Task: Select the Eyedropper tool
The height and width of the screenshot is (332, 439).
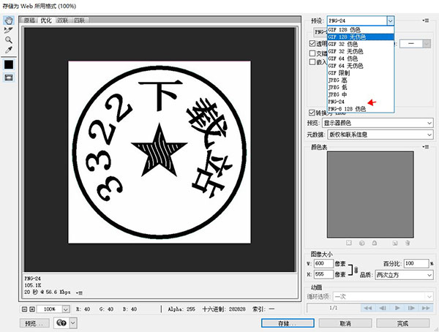Action: [x=9, y=50]
